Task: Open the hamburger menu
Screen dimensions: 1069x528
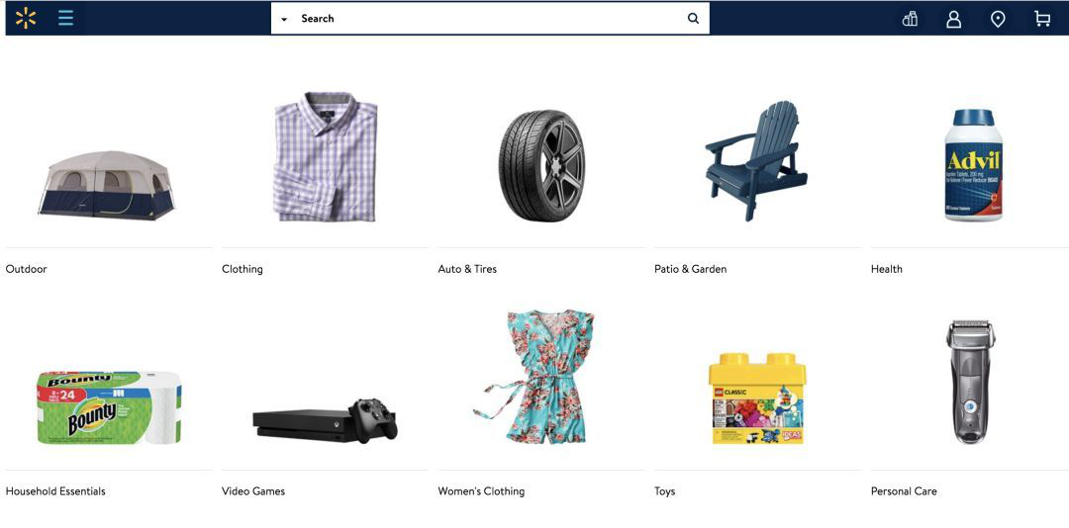Action: 65,19
